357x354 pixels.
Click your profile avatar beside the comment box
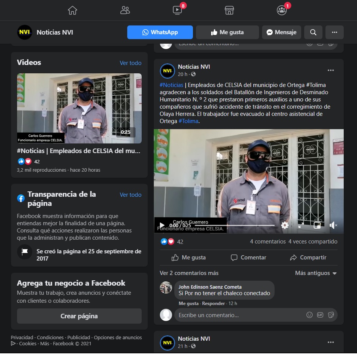[166, 315]
